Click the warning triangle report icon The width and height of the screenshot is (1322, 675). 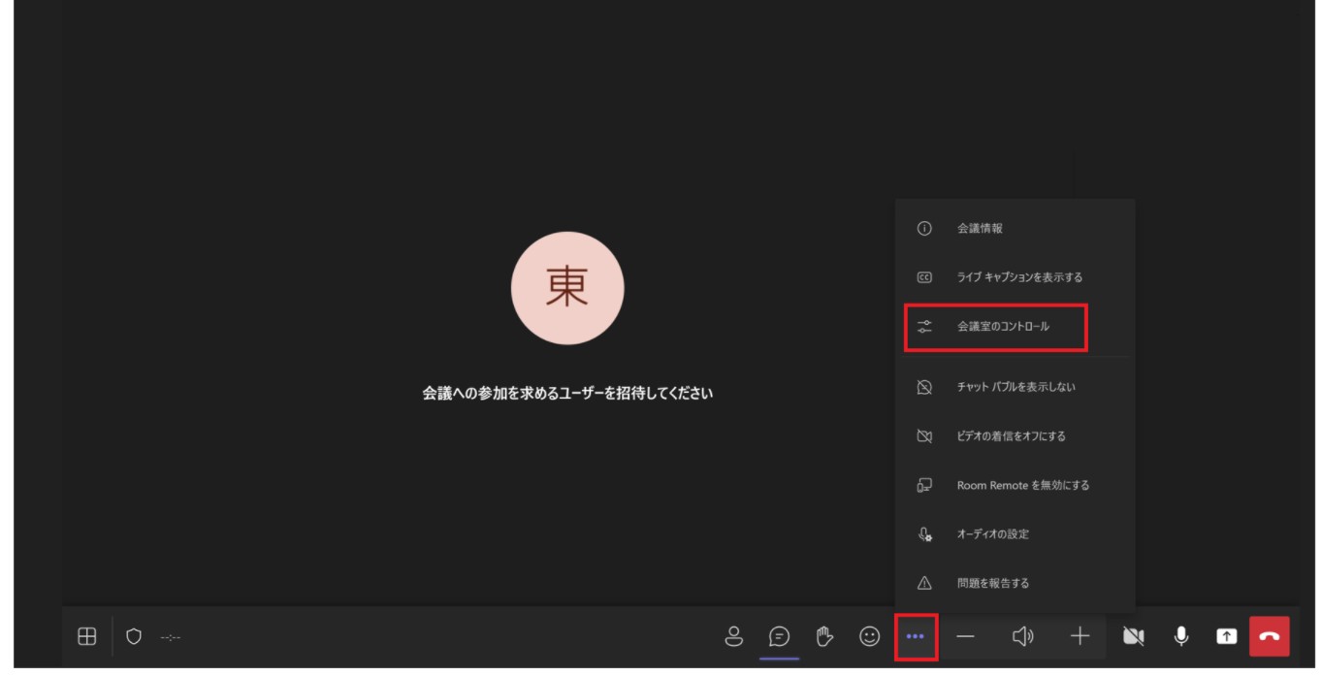[x=924, y=584]
